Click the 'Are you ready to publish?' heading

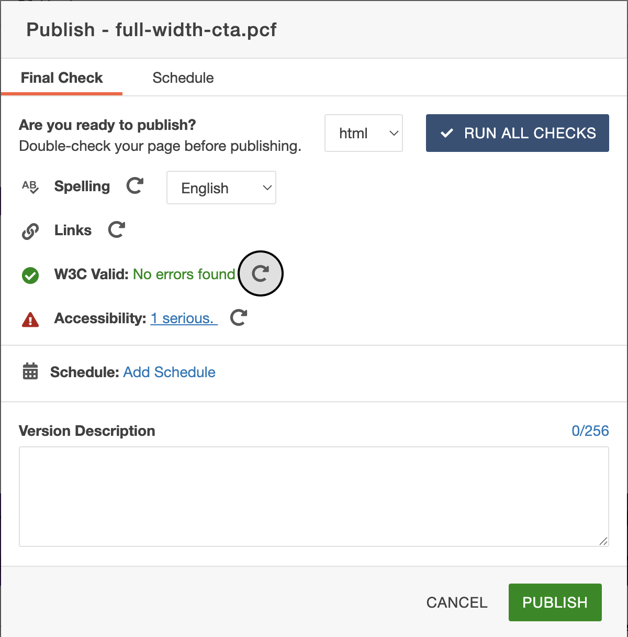(x=107, y=125)
